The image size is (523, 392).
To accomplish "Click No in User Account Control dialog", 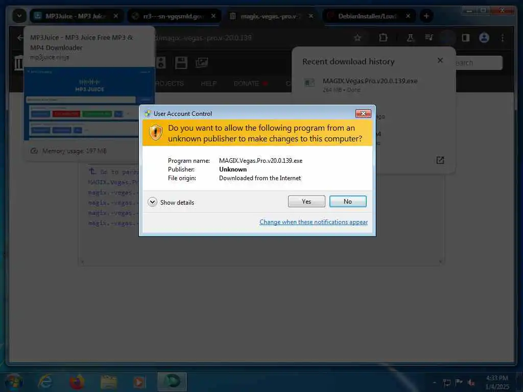I will click(x=347, y=201).
